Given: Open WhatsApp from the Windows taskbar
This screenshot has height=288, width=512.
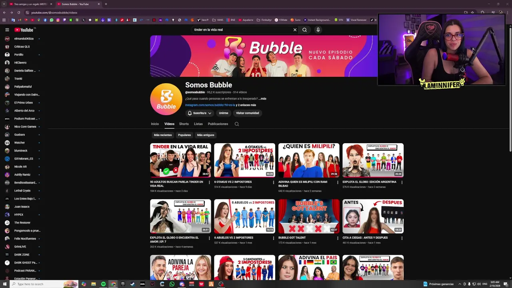Looking at the screenshot, I should pyautogui.click(x=172, y=284).
